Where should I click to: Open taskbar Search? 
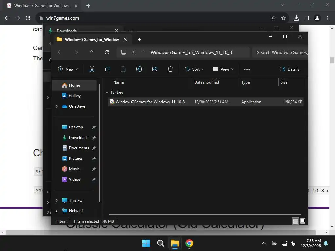tap(160, 243)
